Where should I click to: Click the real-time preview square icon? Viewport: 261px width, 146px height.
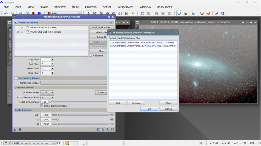(x=98, y=130)
